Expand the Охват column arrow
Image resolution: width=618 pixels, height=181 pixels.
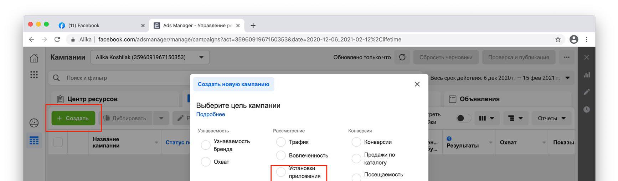coord(544,143)
